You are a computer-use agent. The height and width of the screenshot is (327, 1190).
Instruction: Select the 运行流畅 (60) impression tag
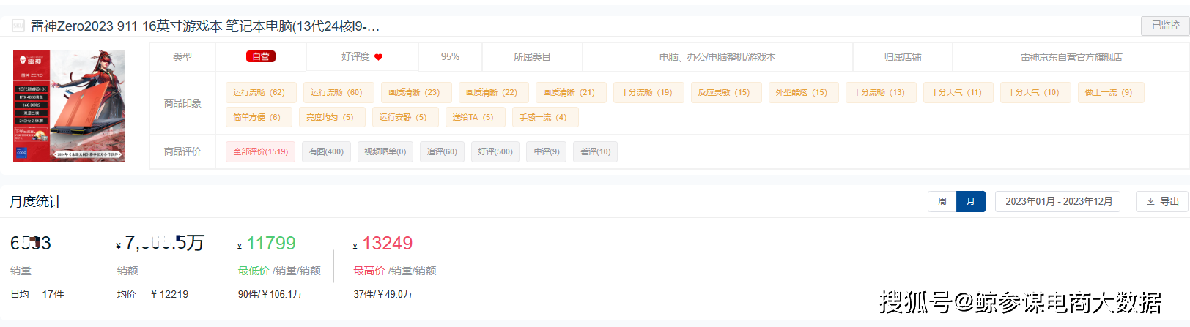pyautogui.click(x=339, y=92)
